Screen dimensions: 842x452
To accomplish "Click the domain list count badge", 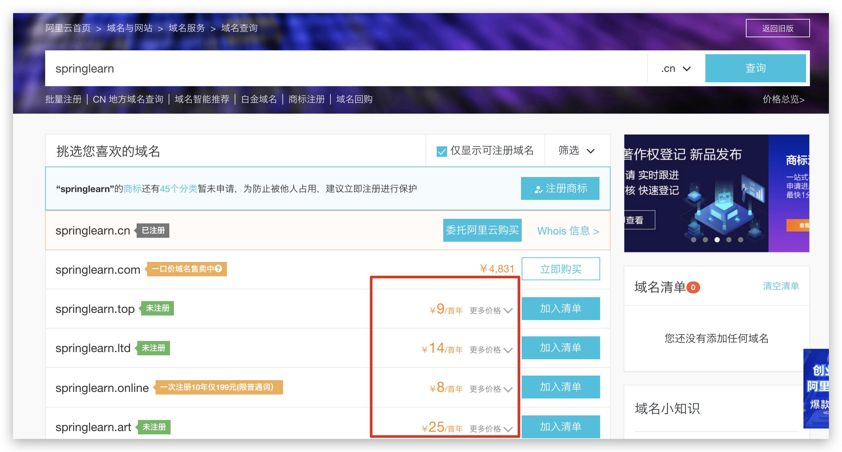I will (693, 287).
